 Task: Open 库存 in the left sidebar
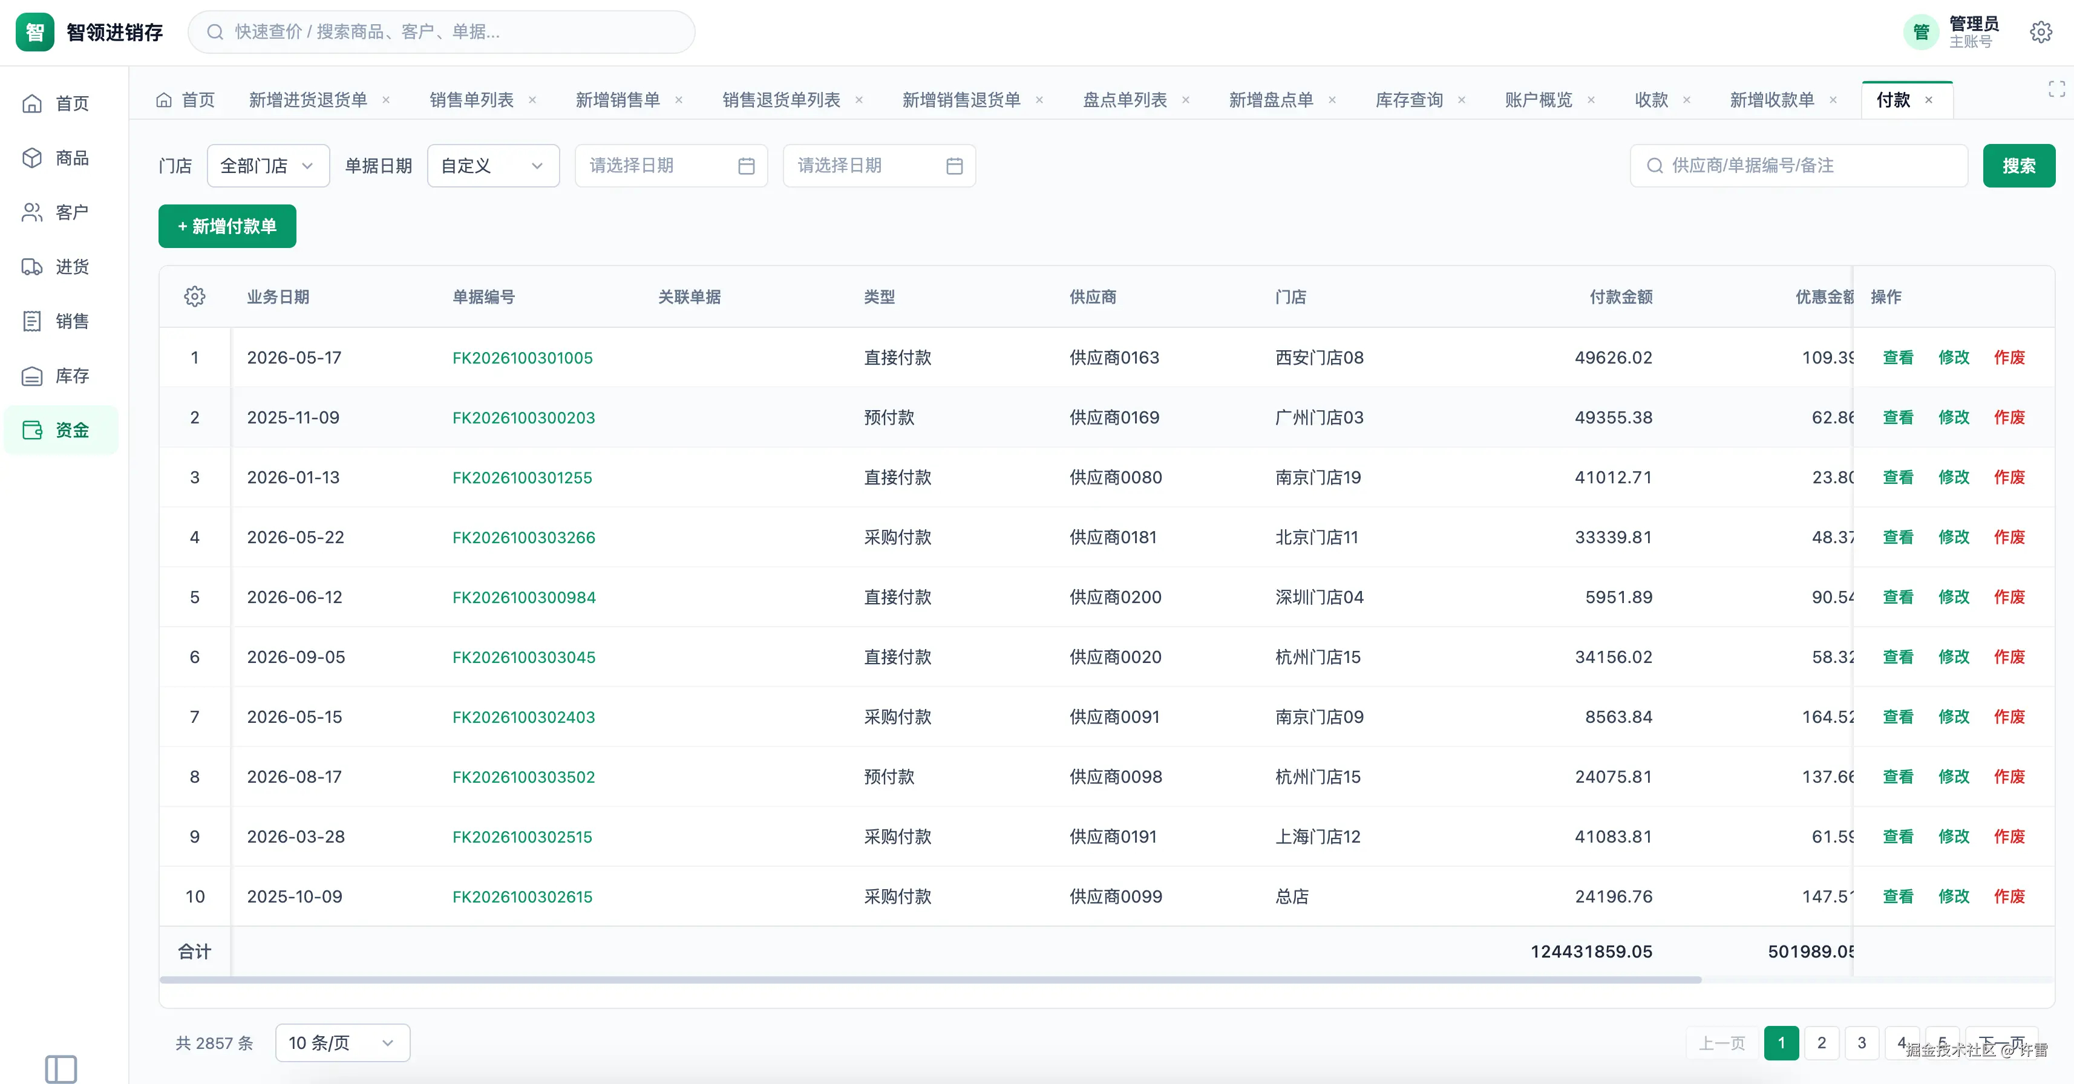[61, 376]
